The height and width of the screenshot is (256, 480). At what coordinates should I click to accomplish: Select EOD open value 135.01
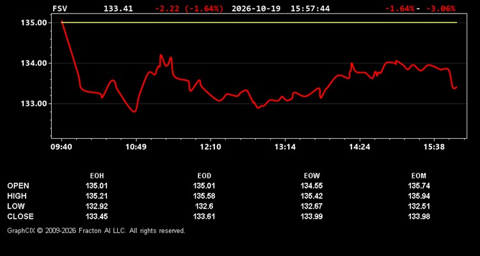(x=204, y=186)
